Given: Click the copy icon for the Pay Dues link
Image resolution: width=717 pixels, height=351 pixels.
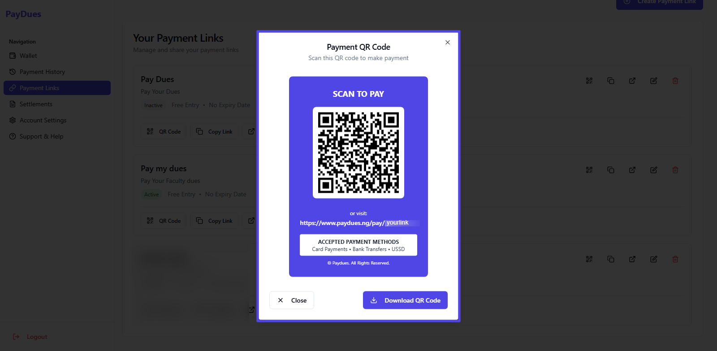Looking at the screenshot, I should 610,81.
